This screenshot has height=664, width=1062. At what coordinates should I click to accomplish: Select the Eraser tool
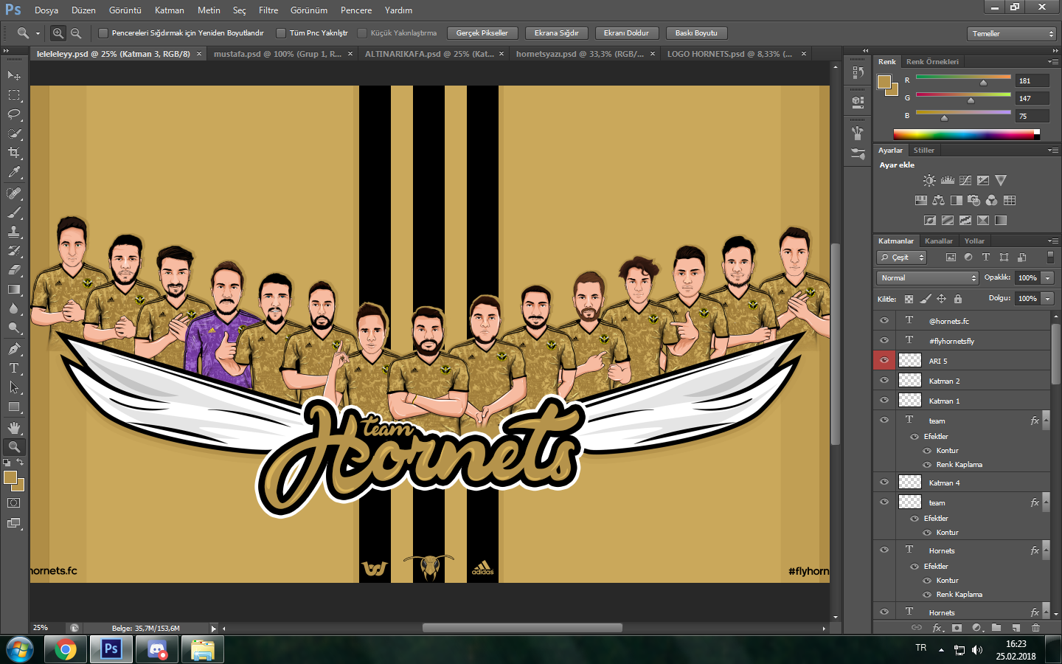[x=14, y=270]
